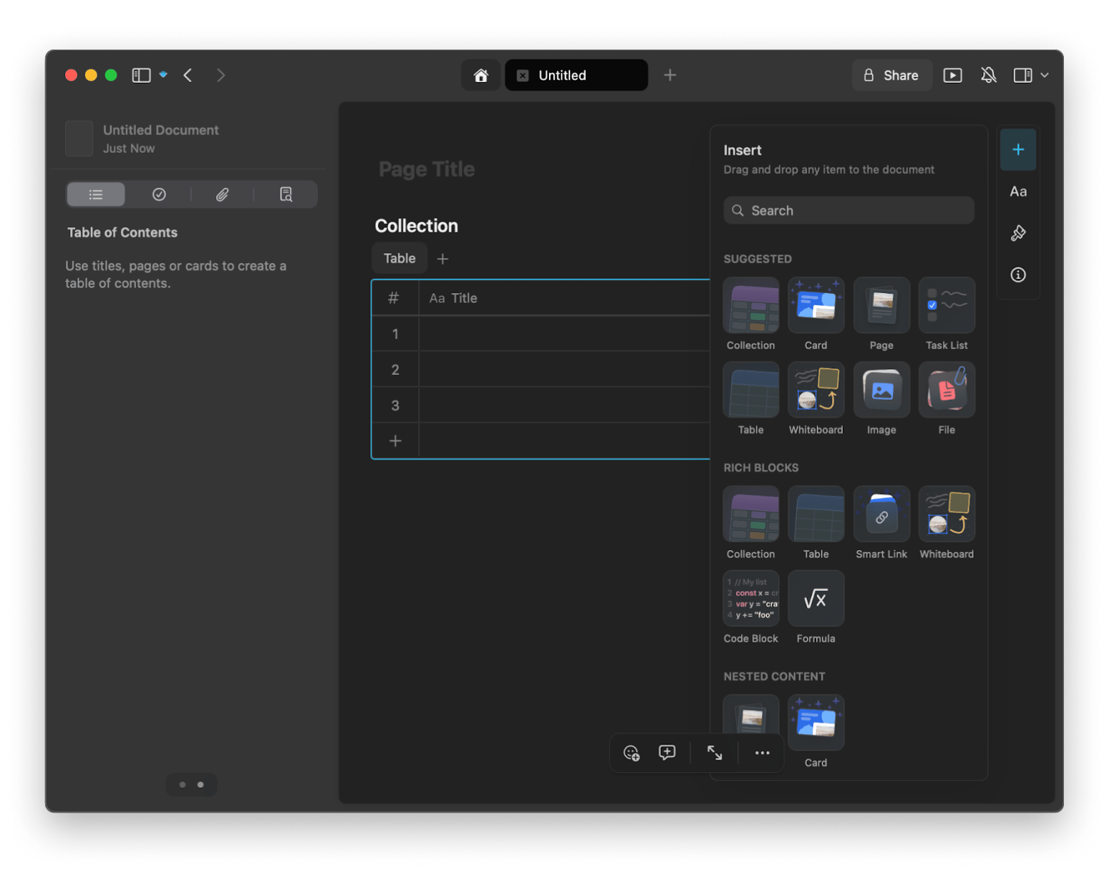Click the Search field in Insert panel

(x=849, y=211)
